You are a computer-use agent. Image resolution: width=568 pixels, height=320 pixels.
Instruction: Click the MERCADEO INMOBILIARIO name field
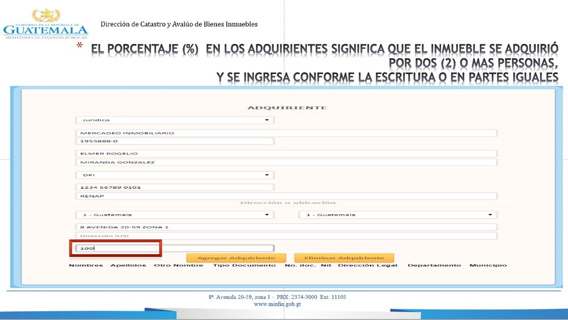pos(286,133)
